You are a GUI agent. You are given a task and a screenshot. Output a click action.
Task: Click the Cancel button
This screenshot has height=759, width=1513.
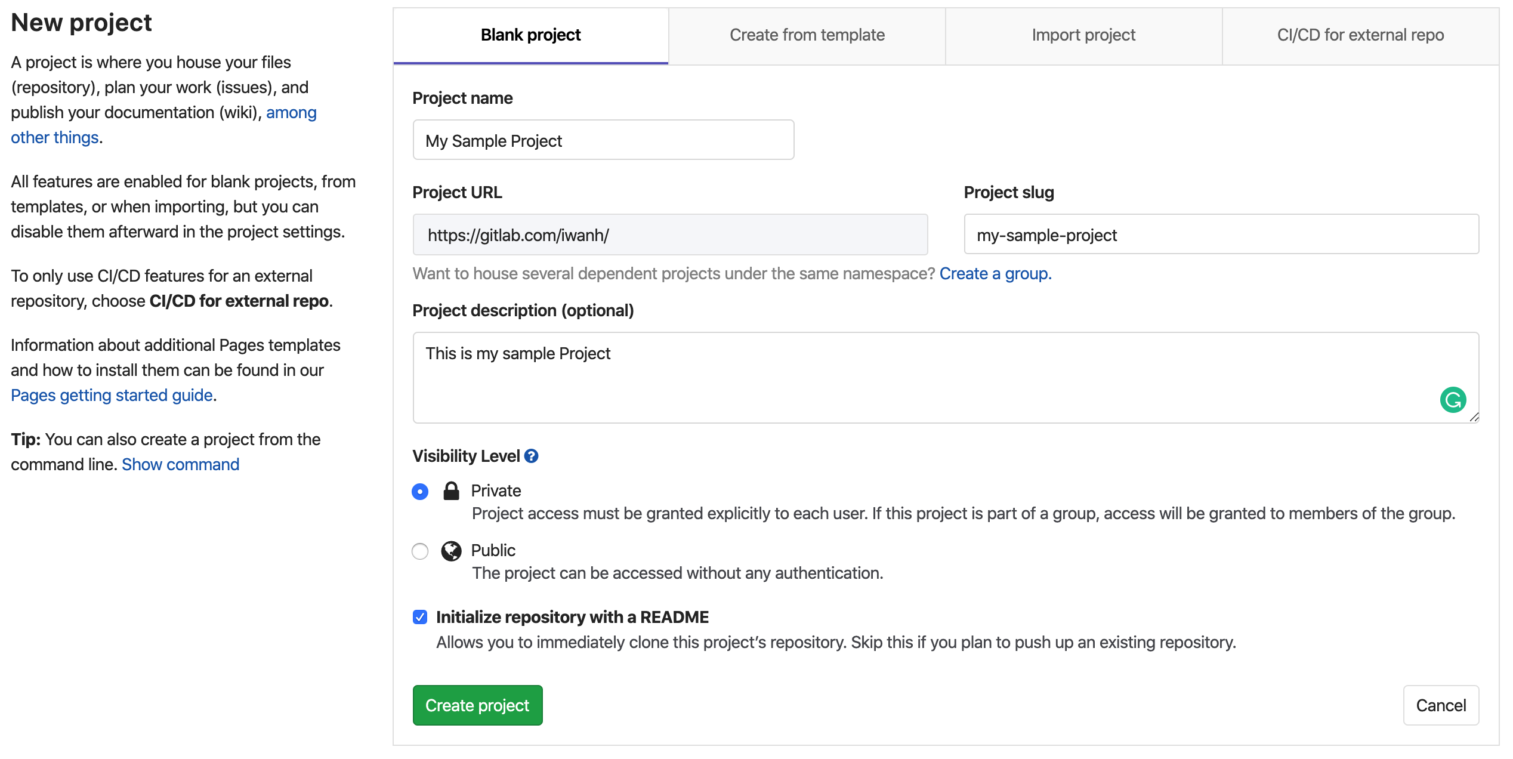click(1440, 705)
